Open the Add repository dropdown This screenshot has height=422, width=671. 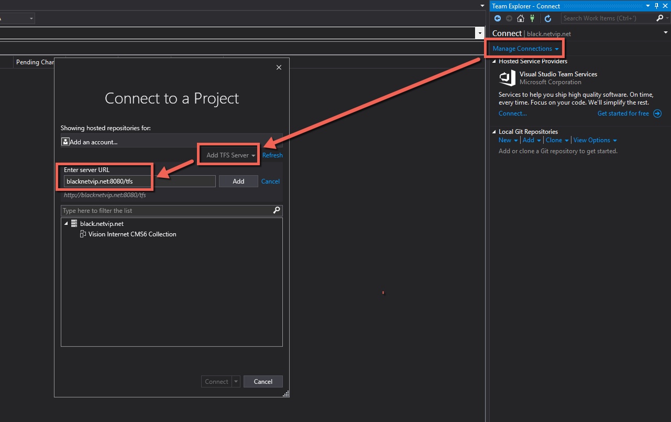tap(532, 140)
